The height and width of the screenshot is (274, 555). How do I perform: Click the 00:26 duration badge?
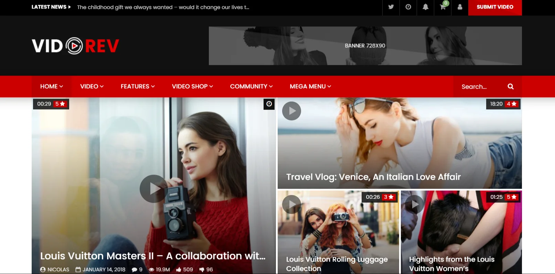coord(373,197)
